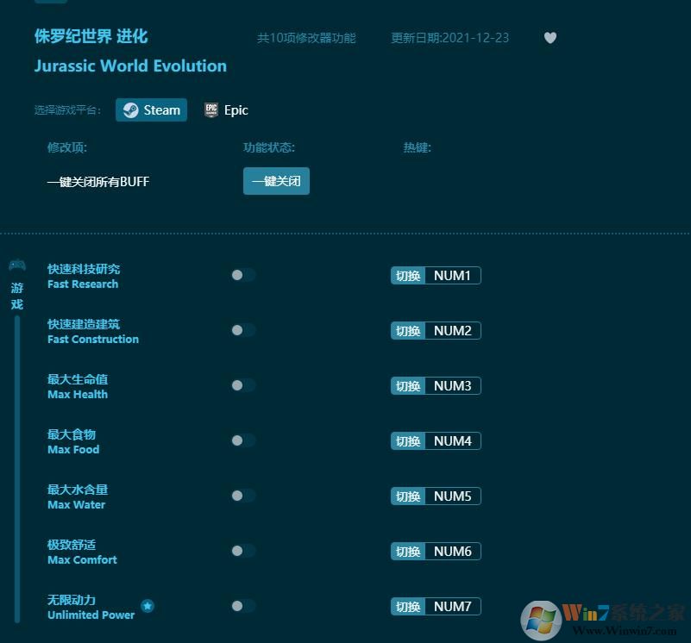Click the 功能状态 column header
Viewport: 691px width, 643px height.
(269, 147)
